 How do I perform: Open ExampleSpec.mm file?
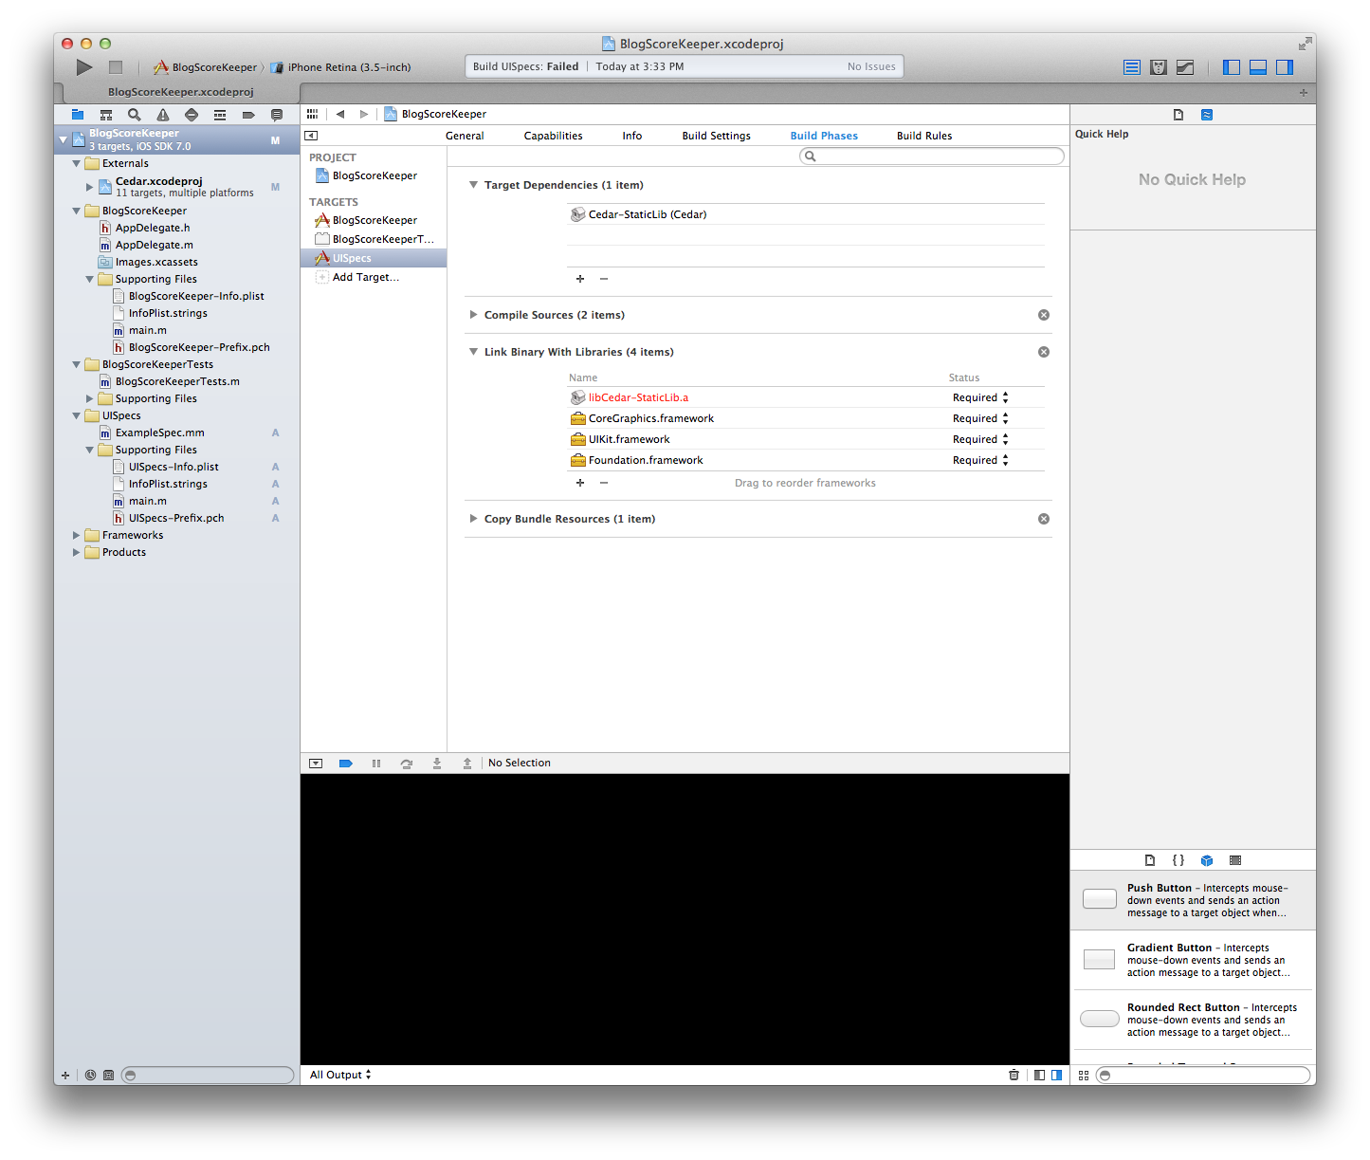click(x=159, y=433)
